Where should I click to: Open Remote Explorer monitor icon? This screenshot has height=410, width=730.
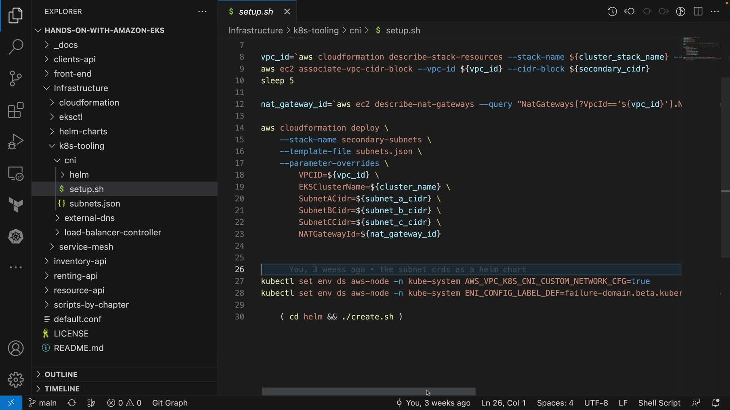tap(16, 173)
